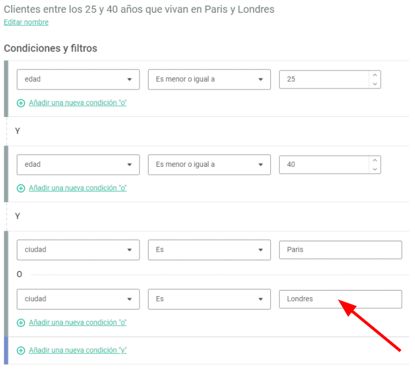Viewport: 415px width, 370px height.
Task: Click plus icon under the 25 age condition
Action: coord(21,103)
